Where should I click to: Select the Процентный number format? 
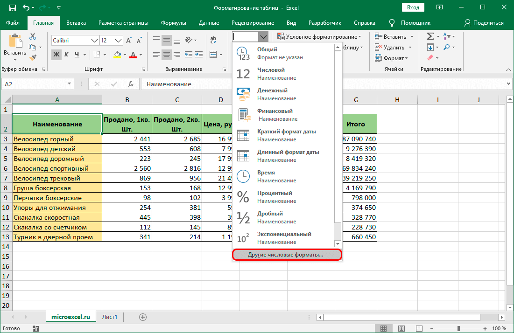pyautogui.click(x=284, y=197)
